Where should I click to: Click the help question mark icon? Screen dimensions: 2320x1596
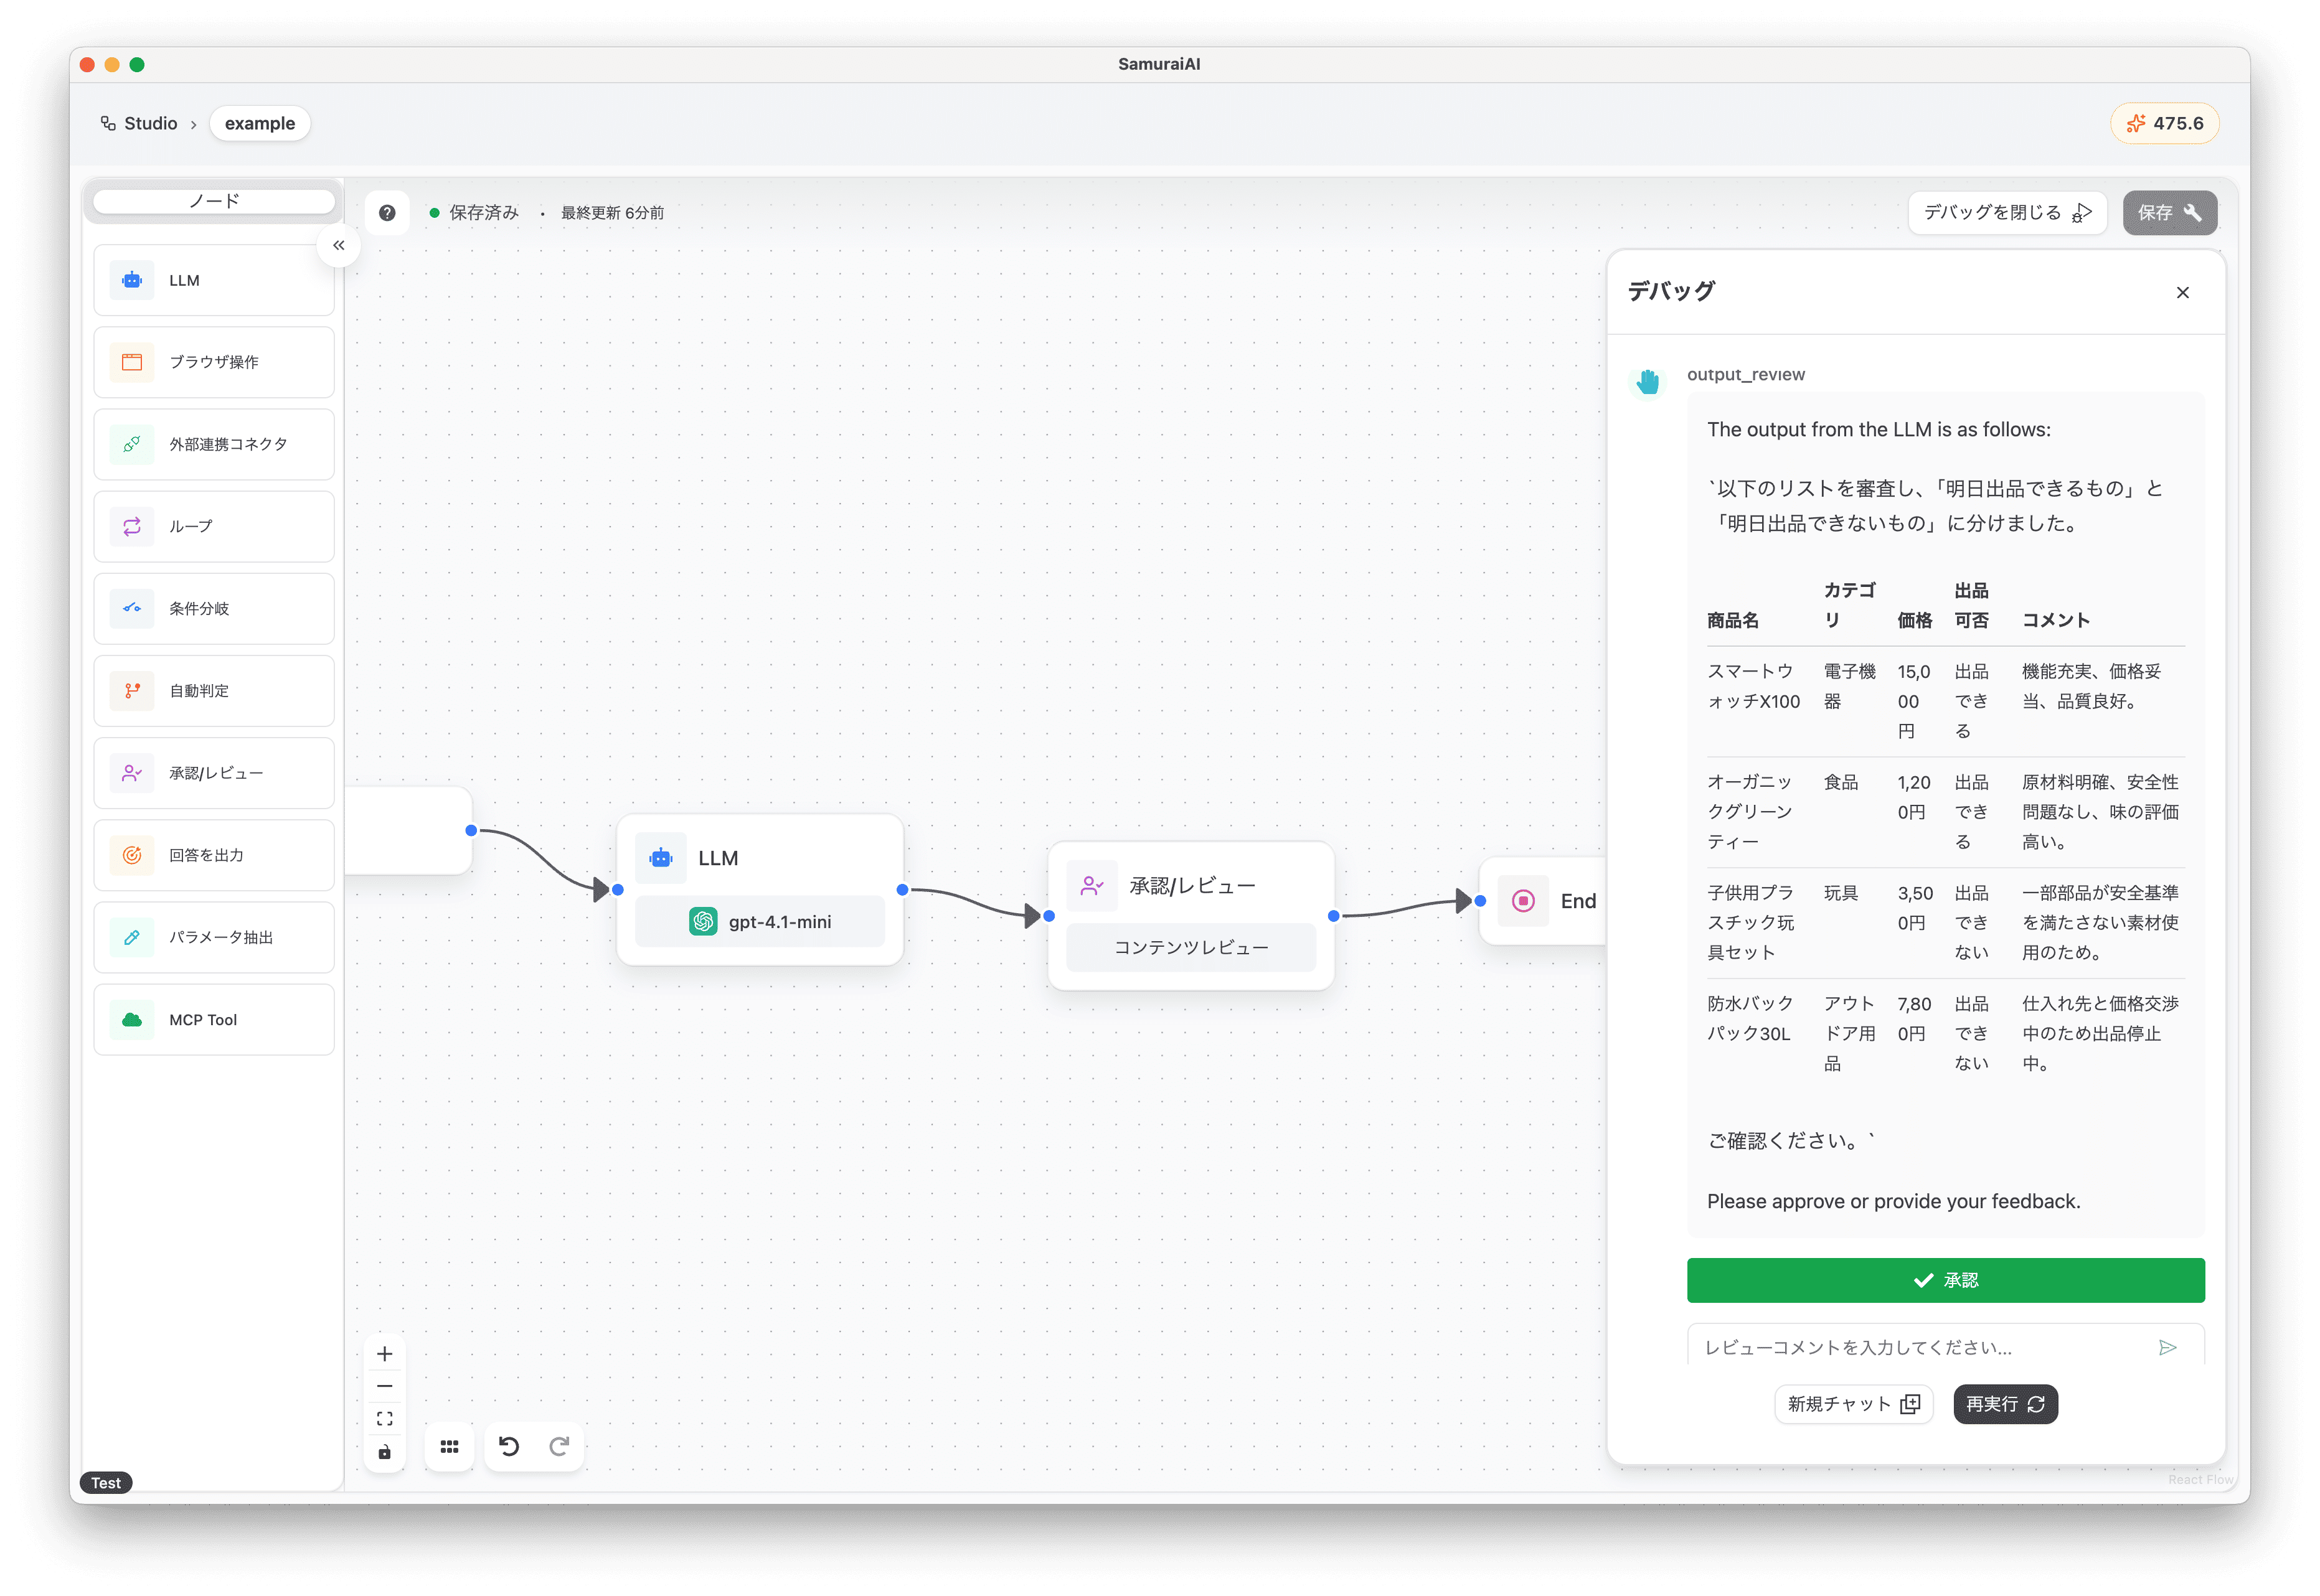click(x=387, y=213)
